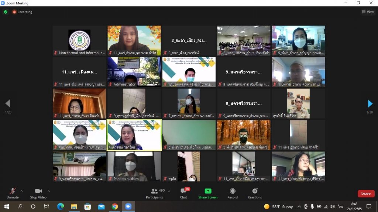
Task: Select the highlighted active speaker video tile
Action: pos(134,135)
